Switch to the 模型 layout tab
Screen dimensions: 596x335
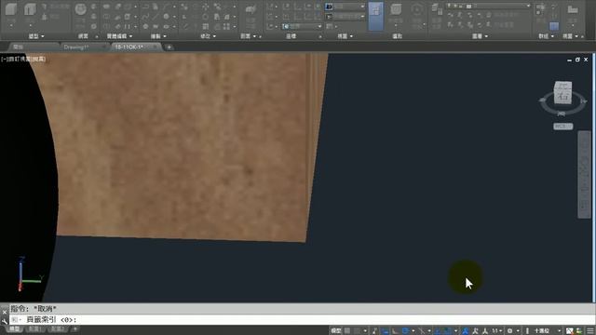click(15, 328)
